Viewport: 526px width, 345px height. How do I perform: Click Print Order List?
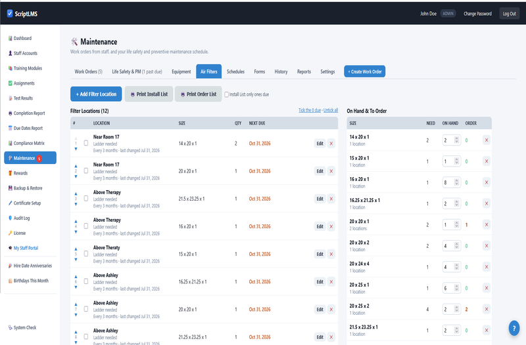click(199, 94)
